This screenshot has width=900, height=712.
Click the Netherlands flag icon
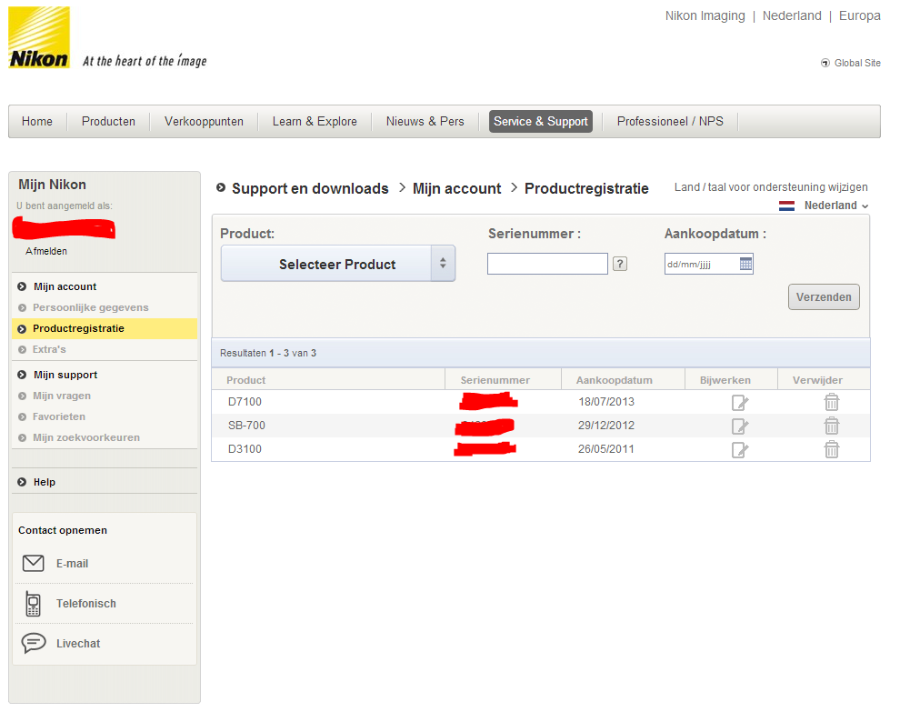click(787, 206)
